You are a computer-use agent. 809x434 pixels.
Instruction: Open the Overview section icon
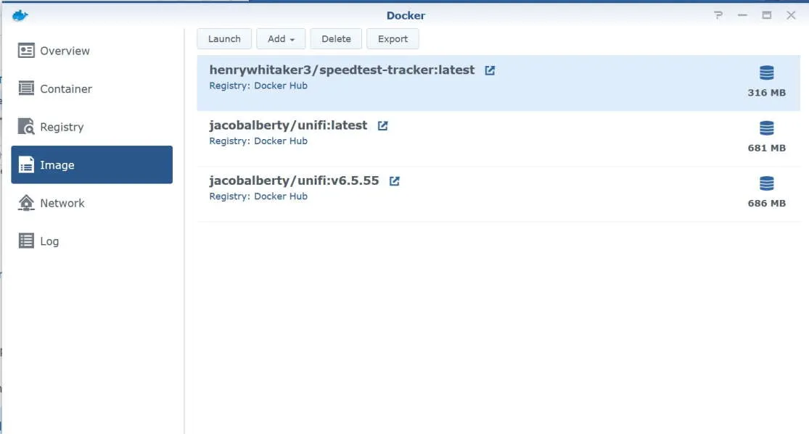click(25, 50)
